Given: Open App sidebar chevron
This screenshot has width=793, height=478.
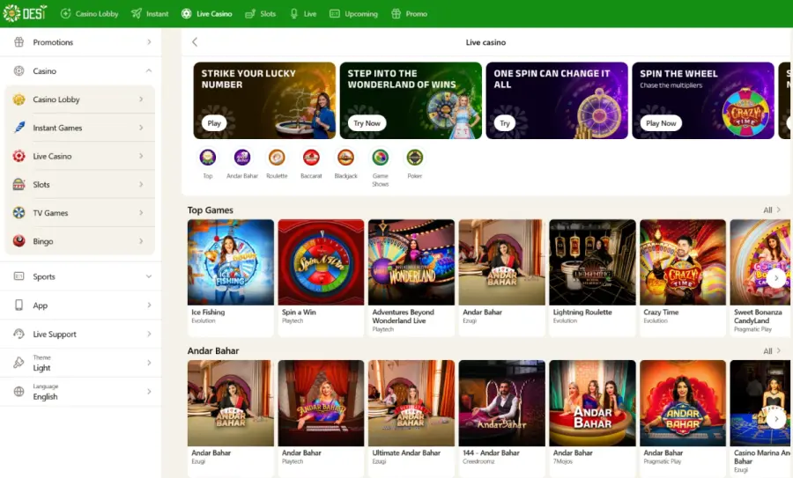Looking at the screenshot, I should pyautogui.click(x=149, y=305).
